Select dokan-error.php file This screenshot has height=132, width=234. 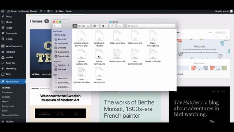(x=117, y=37)
